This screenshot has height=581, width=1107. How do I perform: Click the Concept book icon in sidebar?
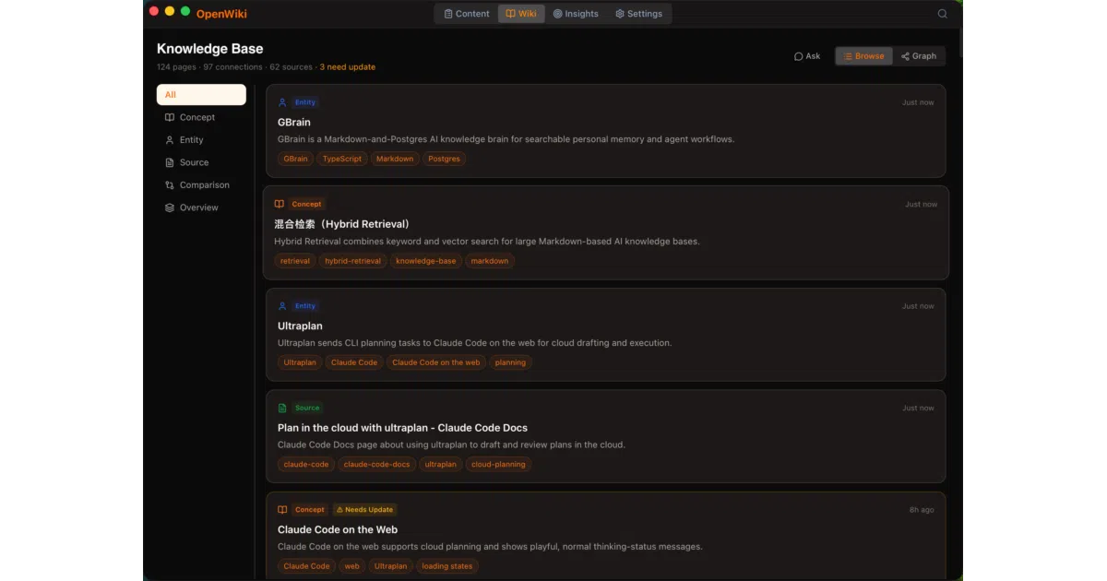tap(170, 117)
